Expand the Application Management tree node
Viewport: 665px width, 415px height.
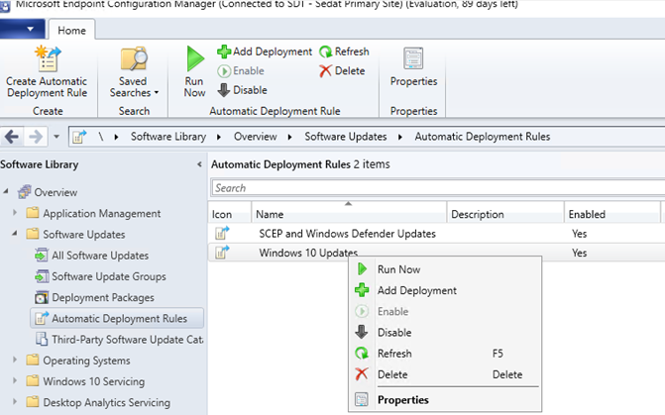[x=15, y=212]
